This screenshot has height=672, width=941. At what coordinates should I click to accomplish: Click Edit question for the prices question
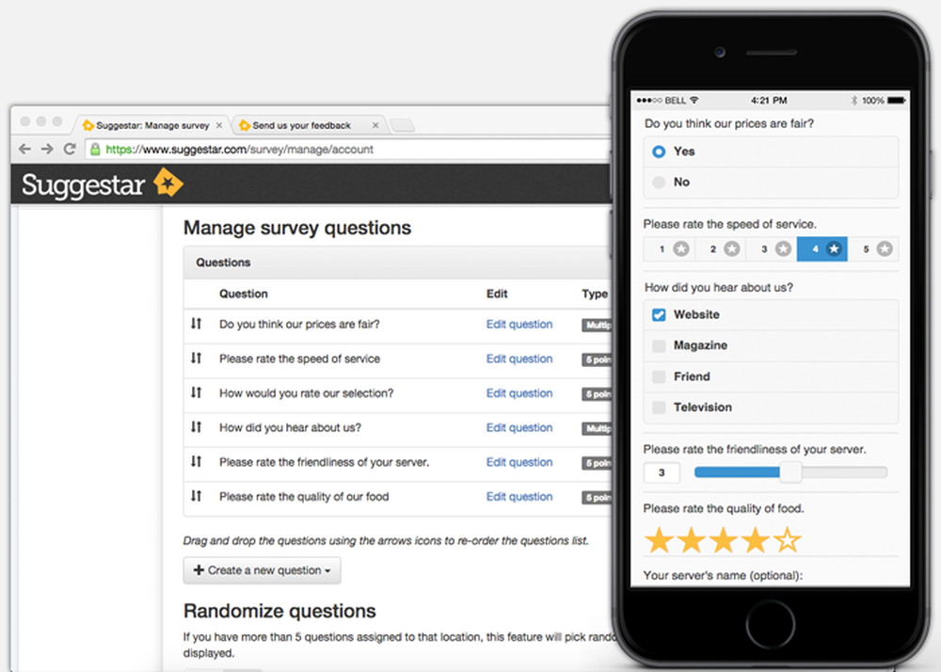coord(518,324)
